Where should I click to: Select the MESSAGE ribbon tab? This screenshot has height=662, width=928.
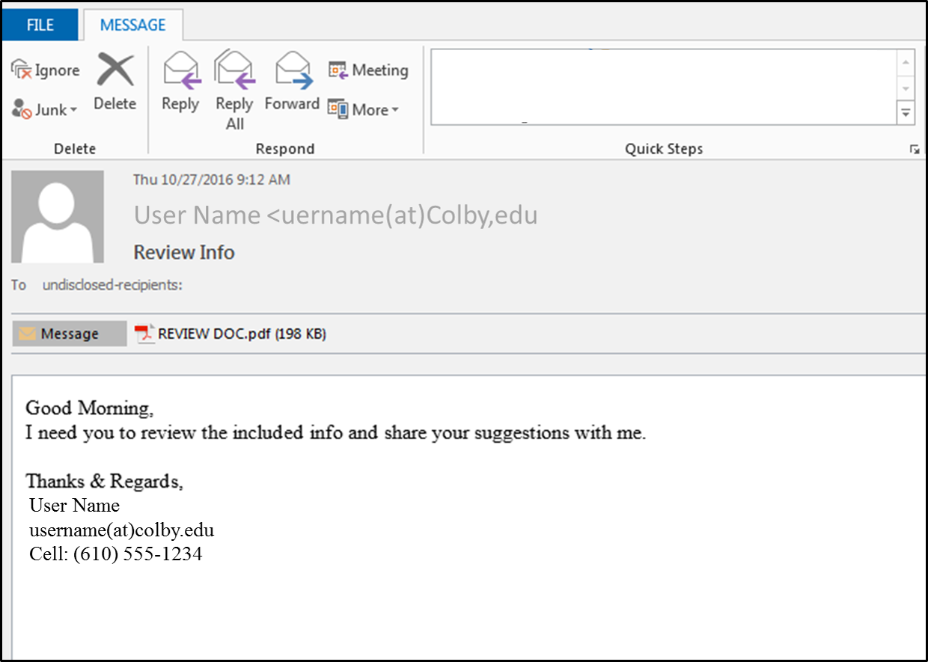132,25
